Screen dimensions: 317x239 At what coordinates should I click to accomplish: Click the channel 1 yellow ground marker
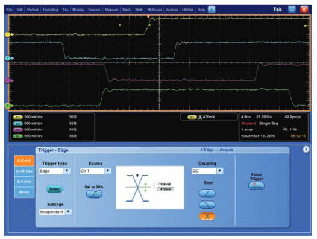(9, 34)
